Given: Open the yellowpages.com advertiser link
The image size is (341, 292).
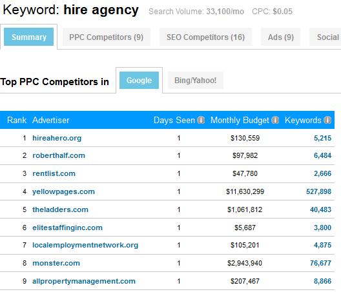Looking at the screenshot, I should pos(63,191).
